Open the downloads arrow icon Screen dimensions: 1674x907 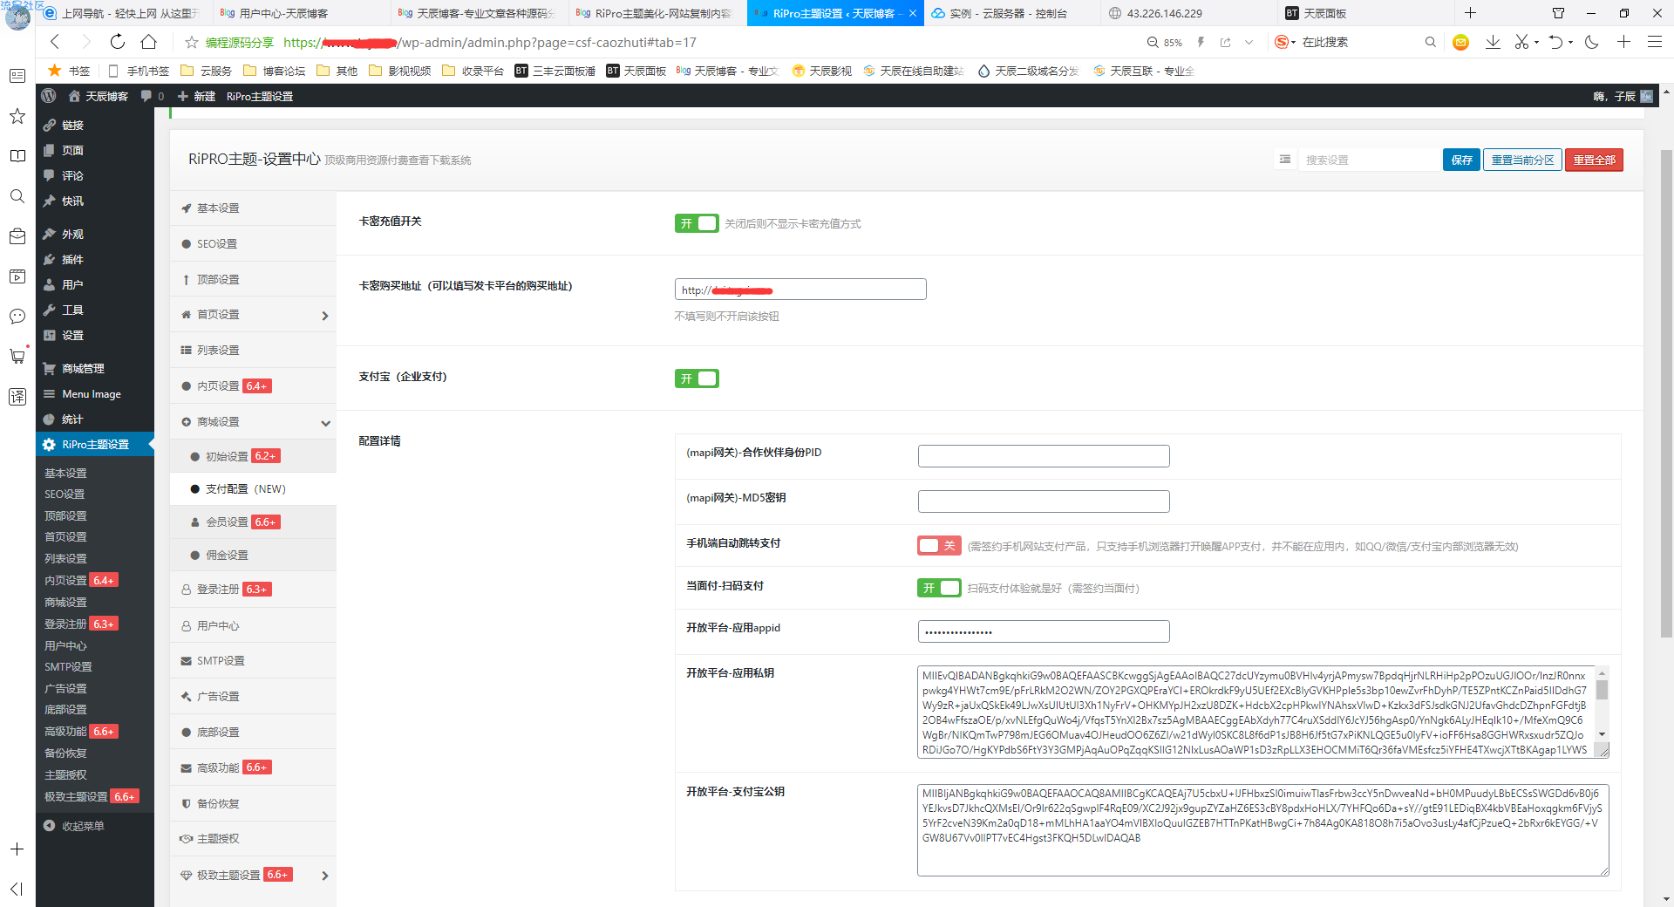pos(1493,42)
